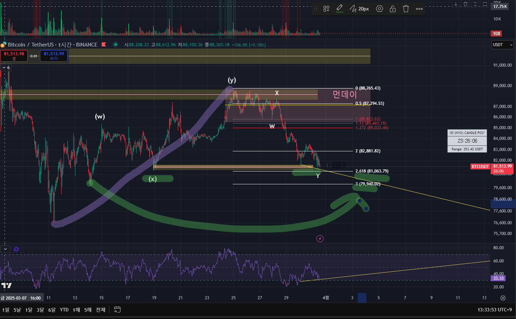Click the red 928 volume value tag

(x=497, y=34)
